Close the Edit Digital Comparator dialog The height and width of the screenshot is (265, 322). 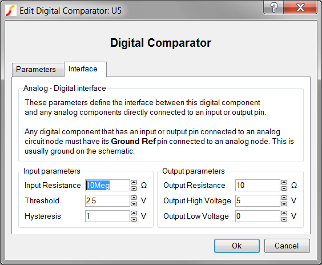pyautogui.click(x=300, y=8)
